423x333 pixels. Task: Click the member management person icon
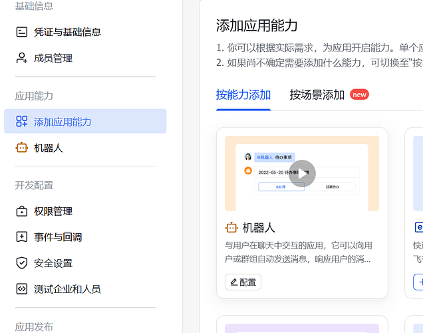(x=21, y=58)
